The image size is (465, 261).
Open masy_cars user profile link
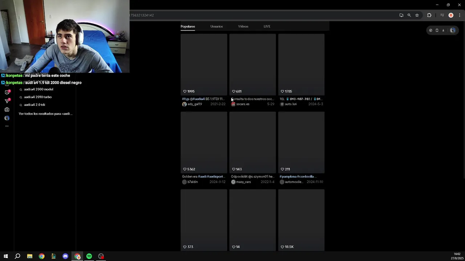[243, 182]
